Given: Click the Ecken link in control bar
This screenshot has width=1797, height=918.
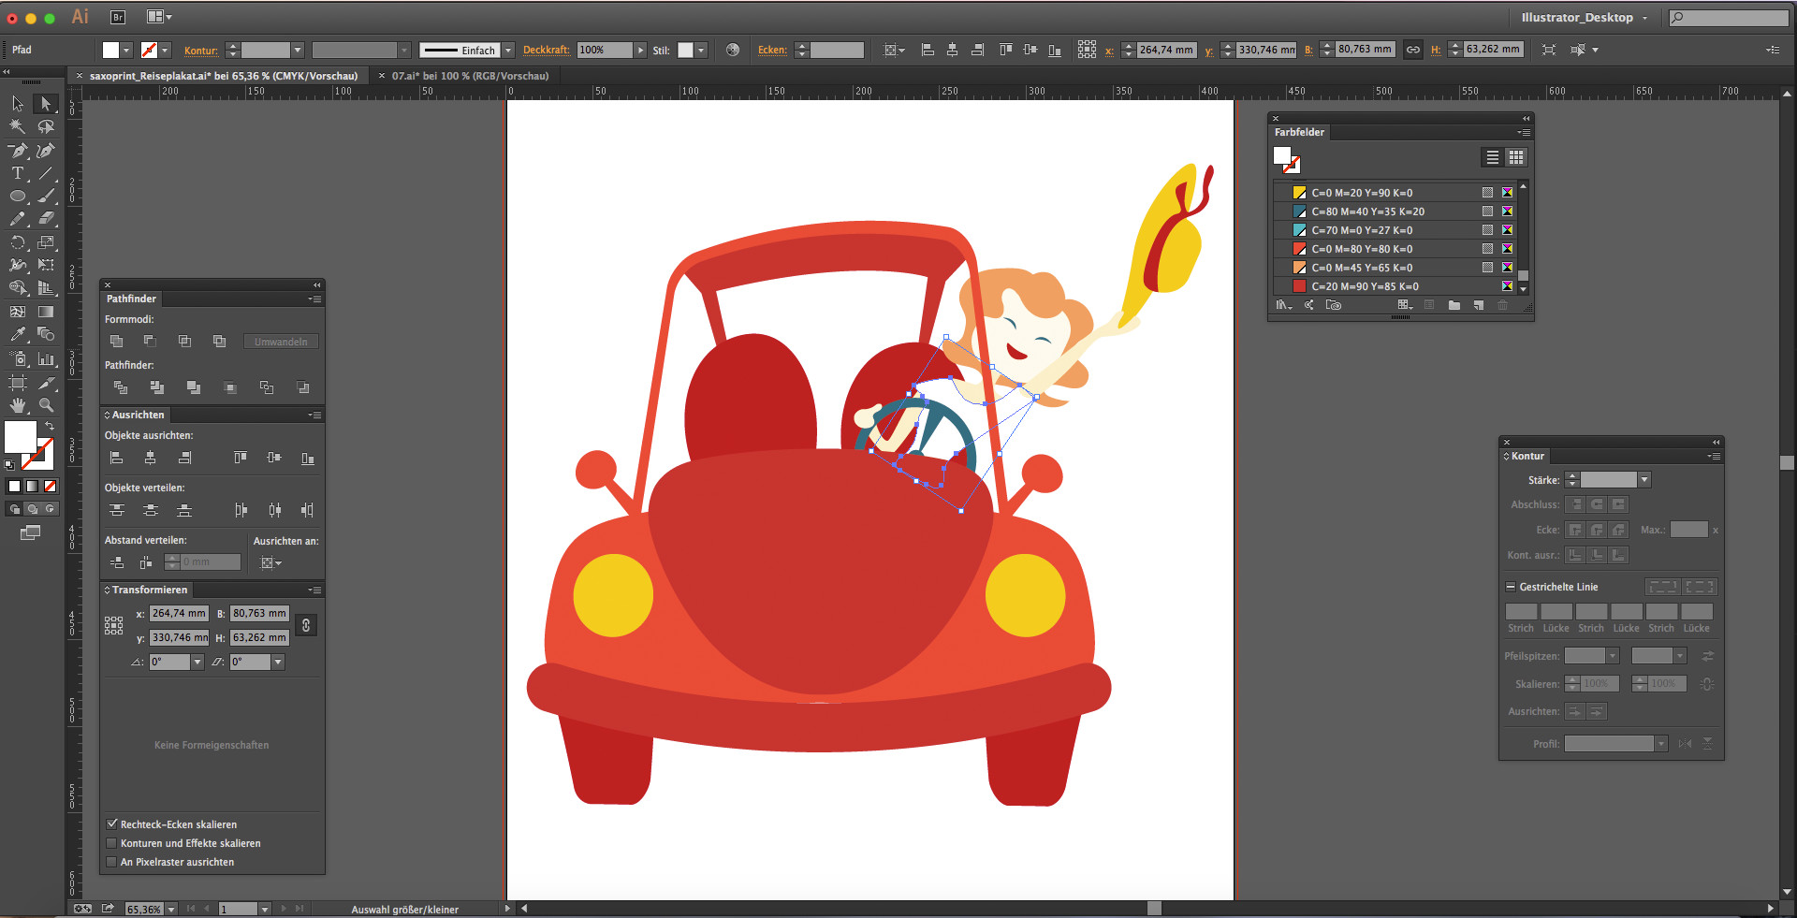Looking at the screenshot, I should 771,51.
